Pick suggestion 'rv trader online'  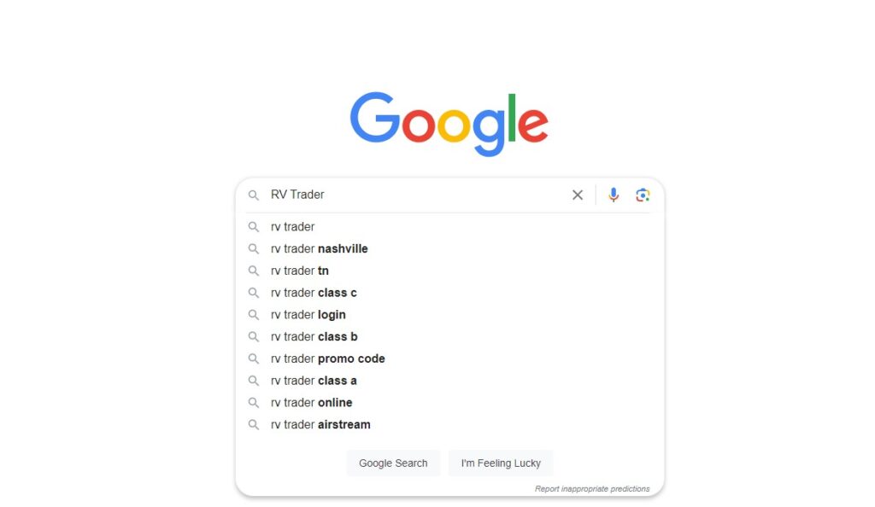pos(449,402)
